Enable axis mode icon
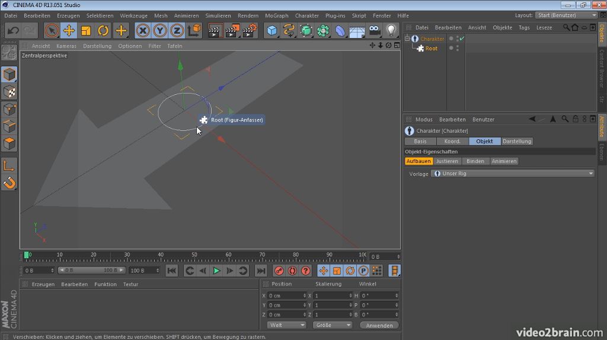Image resolution: width=607 pixels, height=340 pixels. (9, 166)
